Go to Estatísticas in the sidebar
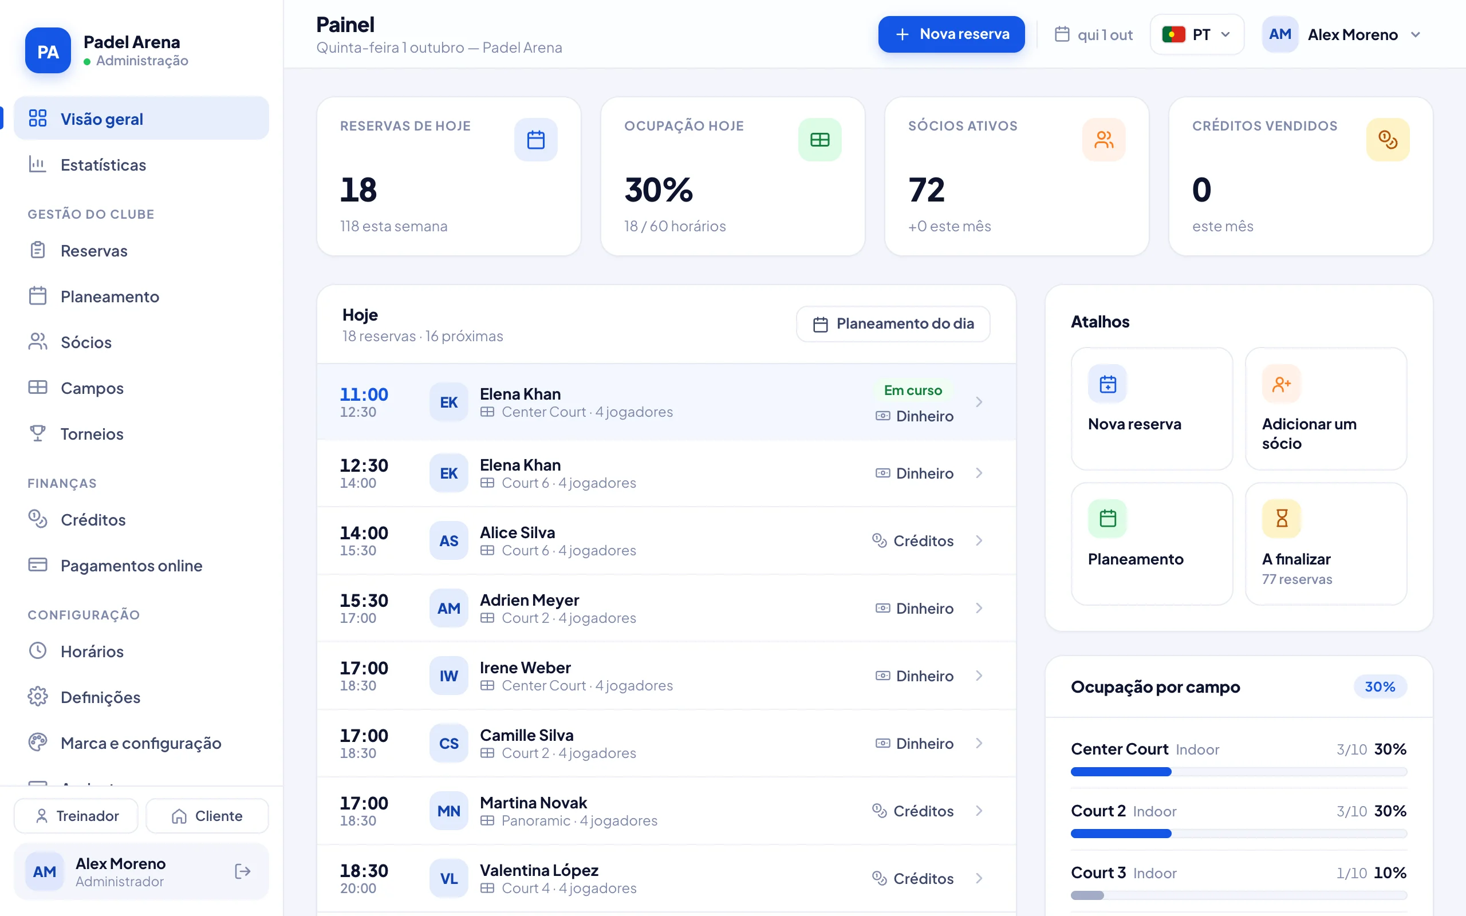 141,164
